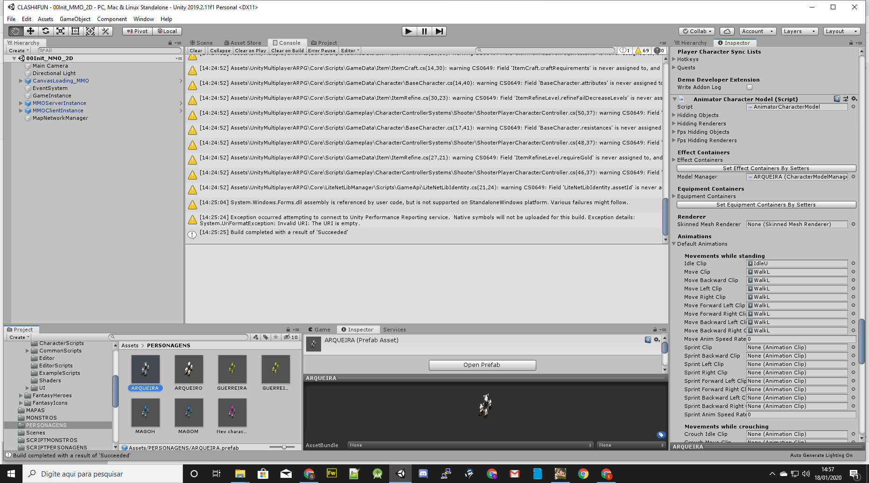
Task: Expand the Hotkeys section in the Inspector
Action: (x=673, y=59)
